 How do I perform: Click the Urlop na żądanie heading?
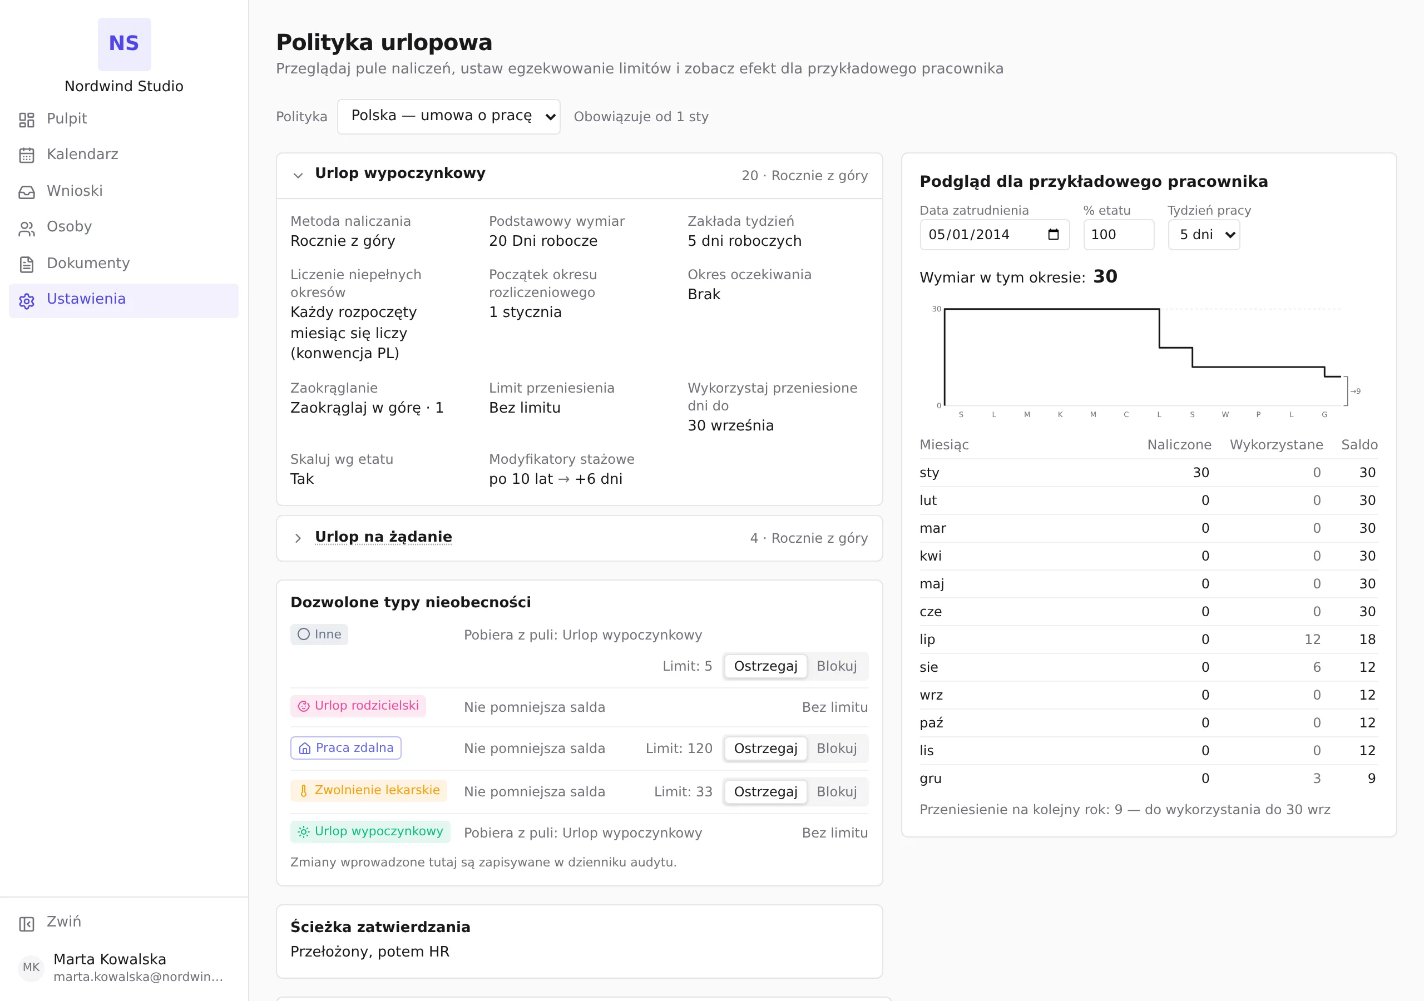click(x=383, y=537)
